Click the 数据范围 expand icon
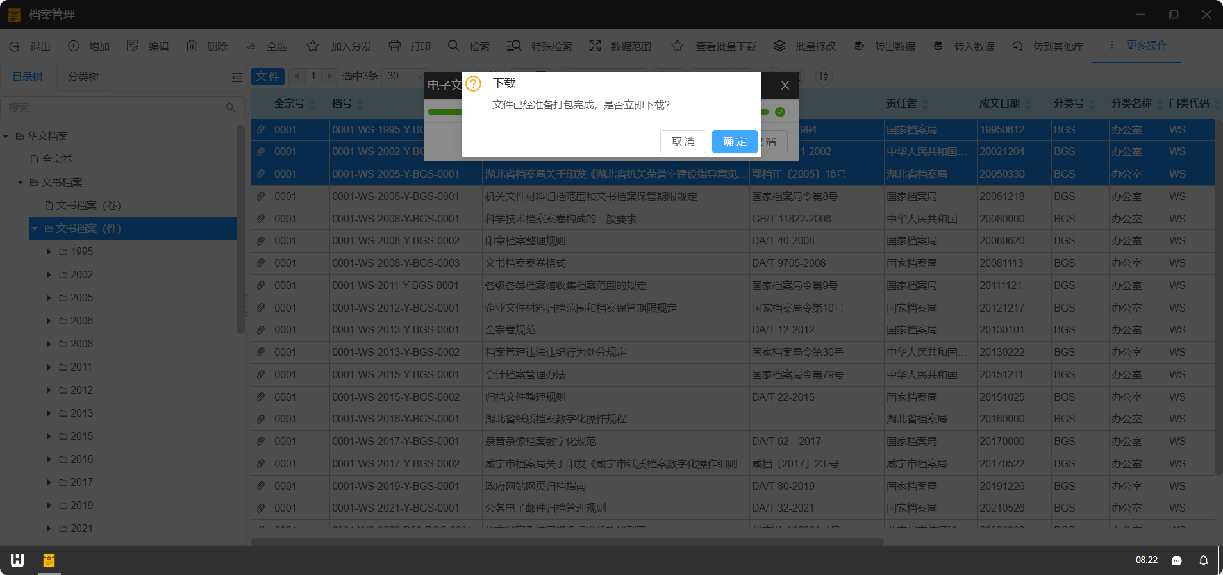The image size is (1223, 575). click(x=595, y=46)
